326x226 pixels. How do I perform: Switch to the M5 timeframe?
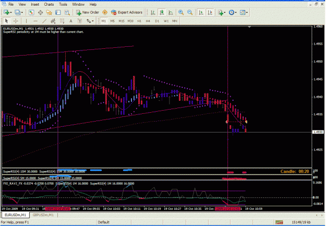click(x=113, y=21)
